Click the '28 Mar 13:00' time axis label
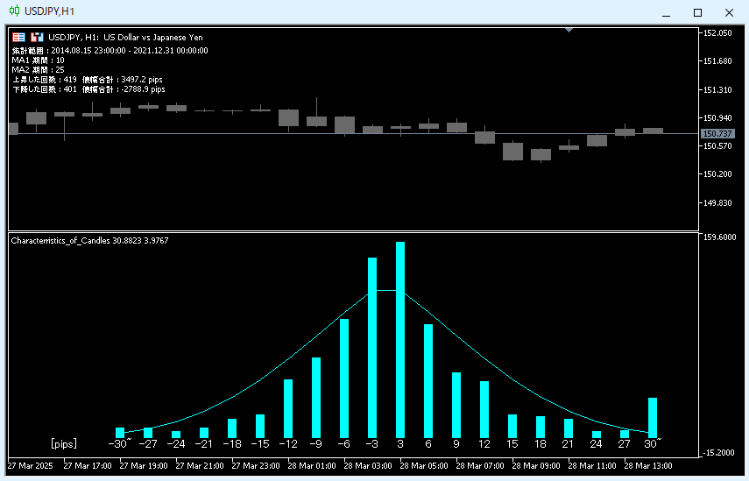749x481 pixels. click(648, 466)
